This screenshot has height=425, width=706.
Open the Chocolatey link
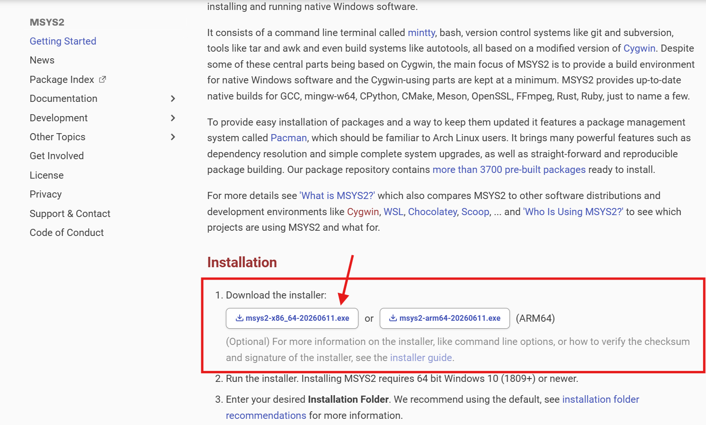432,212
